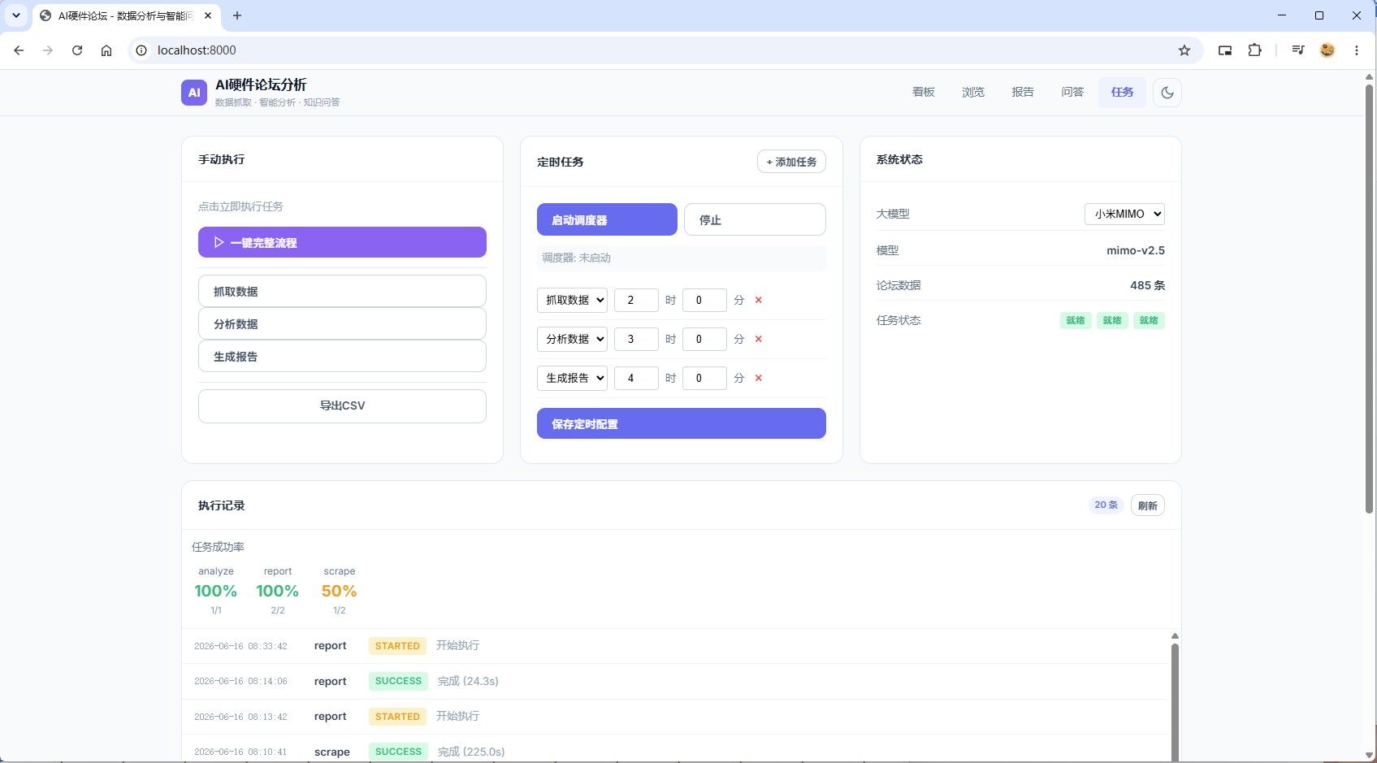Click the 485 条 forum data value

coord(1147,285)
